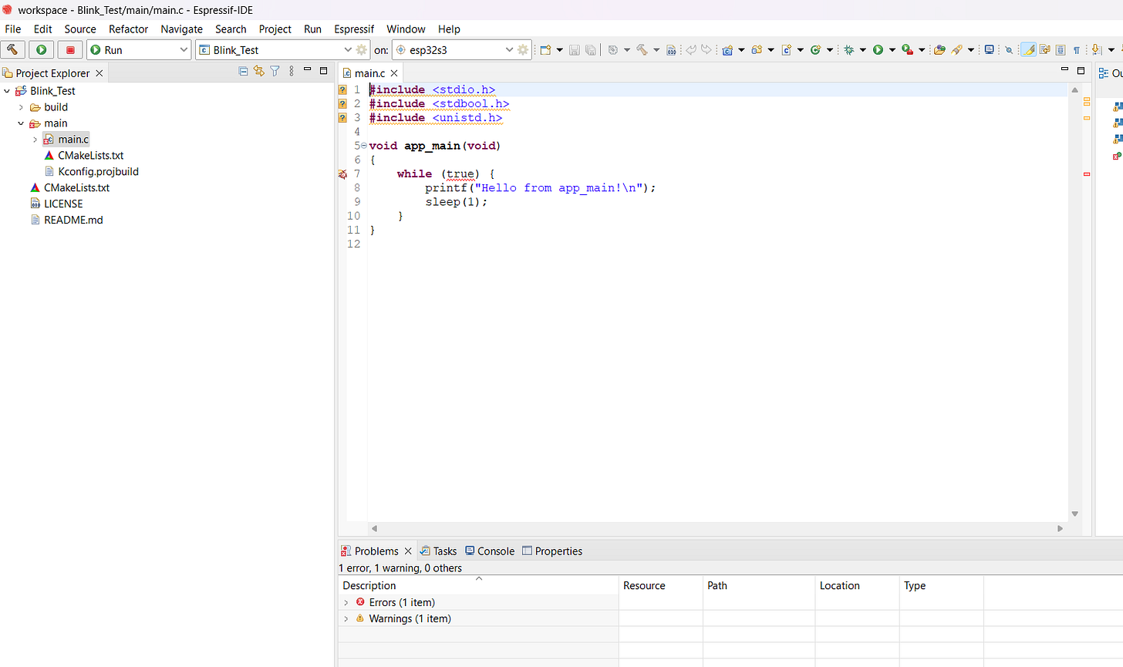The image size is (1123, 667).
Task: Open Project Explorer filter icon
Action: click(275, 72)
